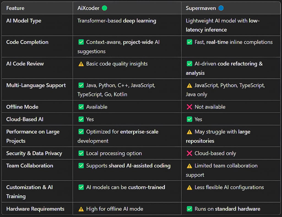282x217 pixels.
Task: Click the 'Cloud-Based AI' row label
Action: 25,119
